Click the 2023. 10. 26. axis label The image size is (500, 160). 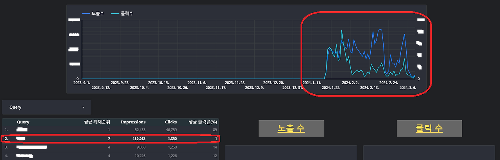[178, 88]
